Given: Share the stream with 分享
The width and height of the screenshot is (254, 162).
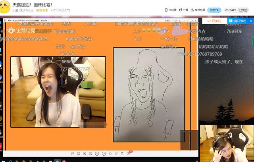Looking at the screenshot, I should coord(183,10).
